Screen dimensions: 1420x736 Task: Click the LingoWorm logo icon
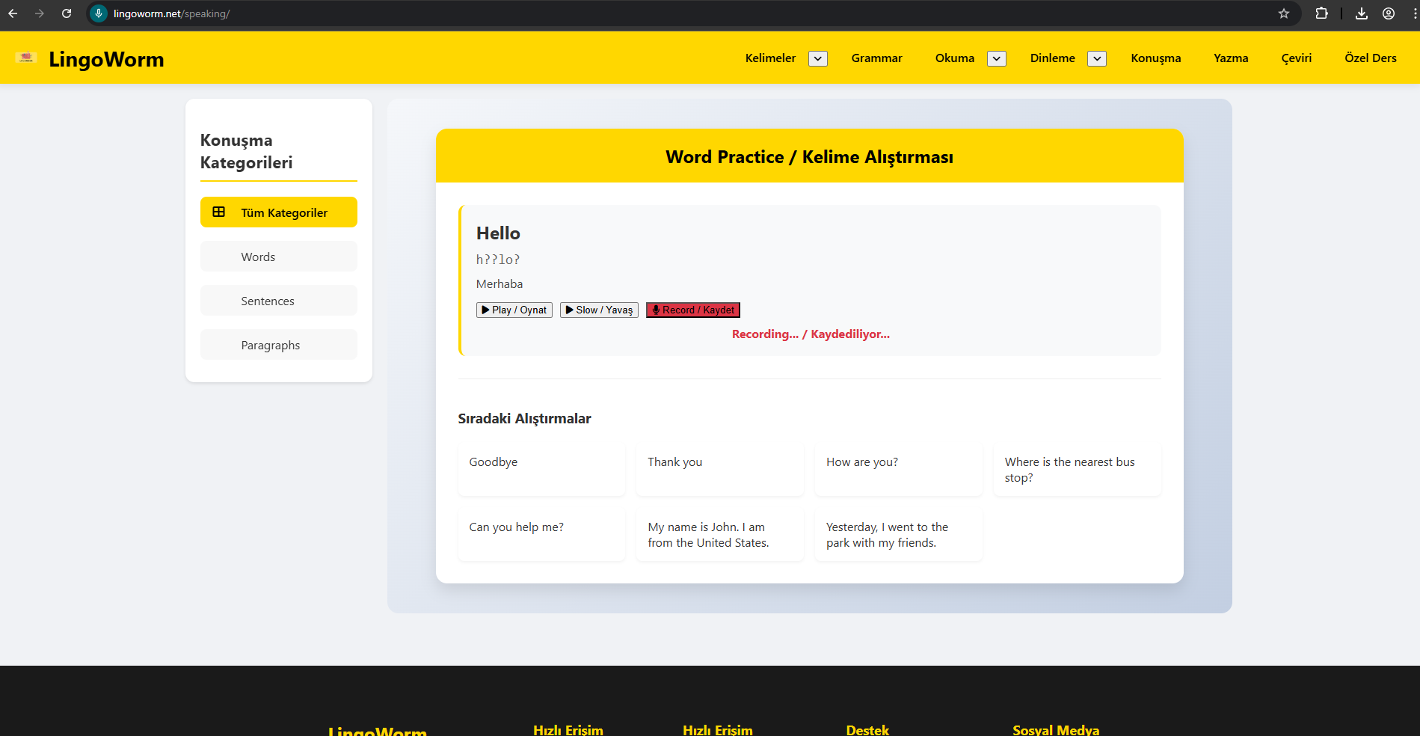26,58
